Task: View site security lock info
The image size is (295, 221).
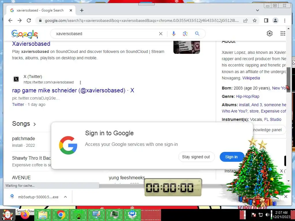Action: point(40,20)
